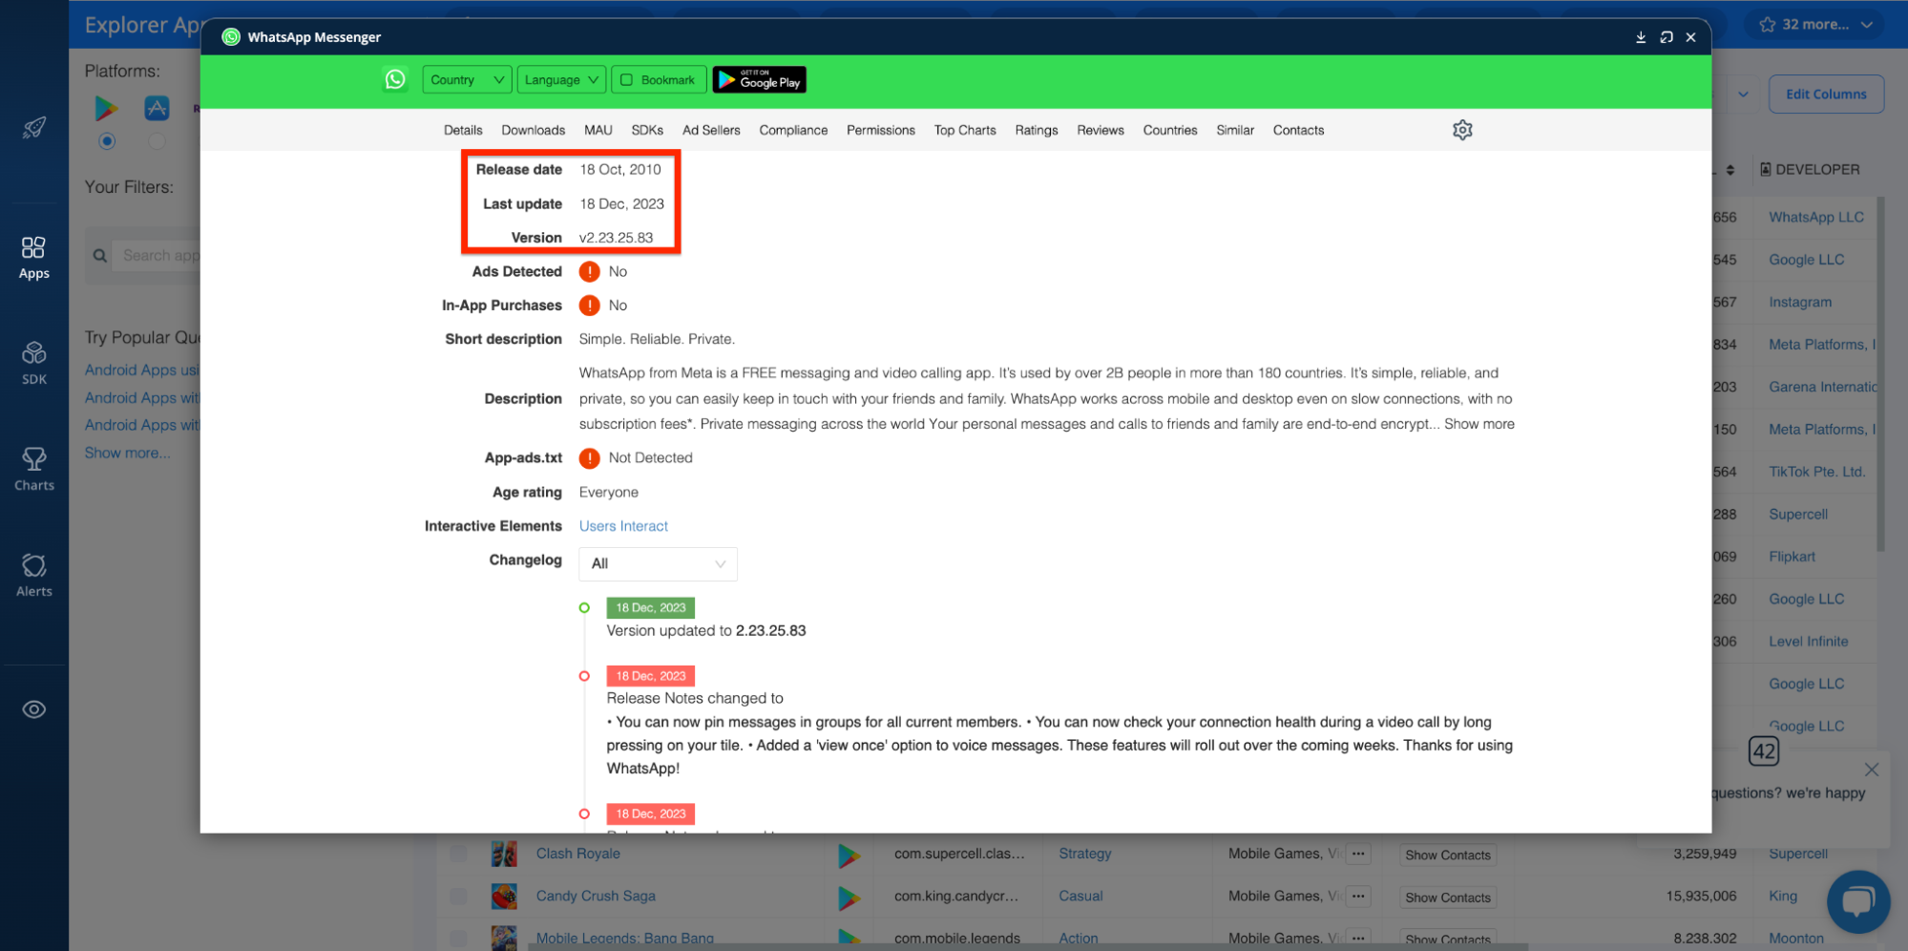This screenshot has height=951, width=1908.
Task: Click the warning icon next to In-App Purchases
Action: 590,306
